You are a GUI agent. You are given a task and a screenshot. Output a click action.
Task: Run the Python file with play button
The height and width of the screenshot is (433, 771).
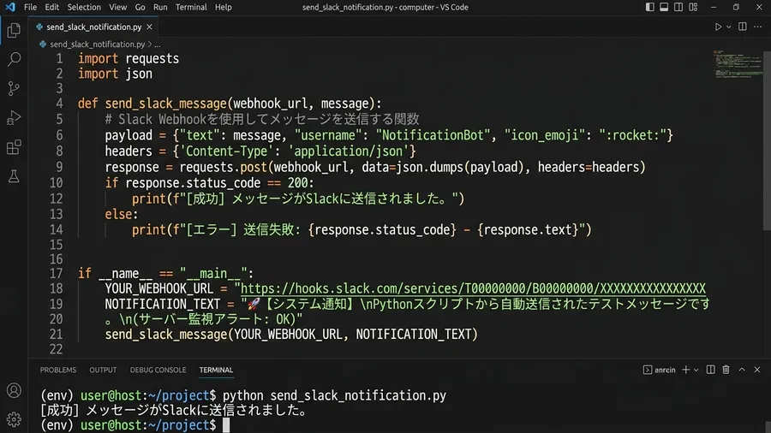pos(718,27)
